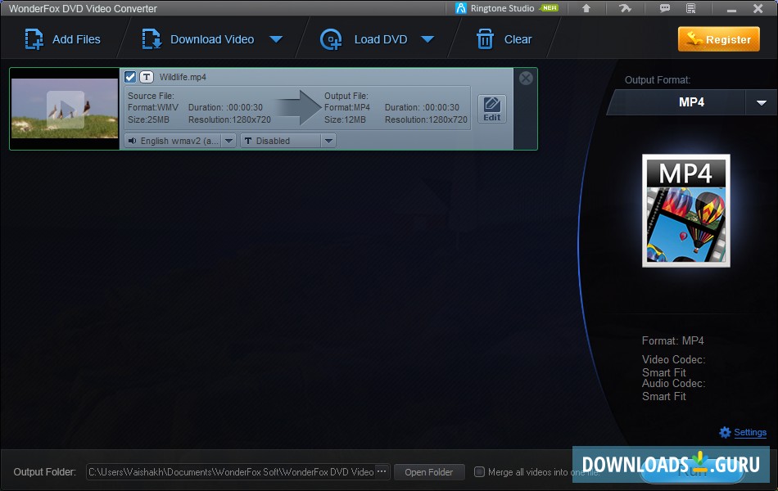Click the orange Register button
This screenshot has width=778, height=491.
718,39
